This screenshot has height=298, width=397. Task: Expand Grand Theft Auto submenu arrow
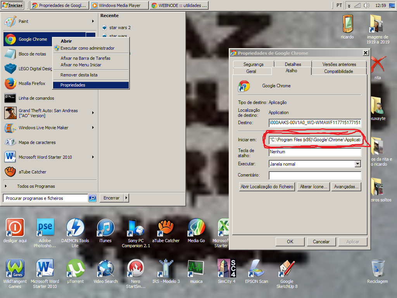(93, 113)
